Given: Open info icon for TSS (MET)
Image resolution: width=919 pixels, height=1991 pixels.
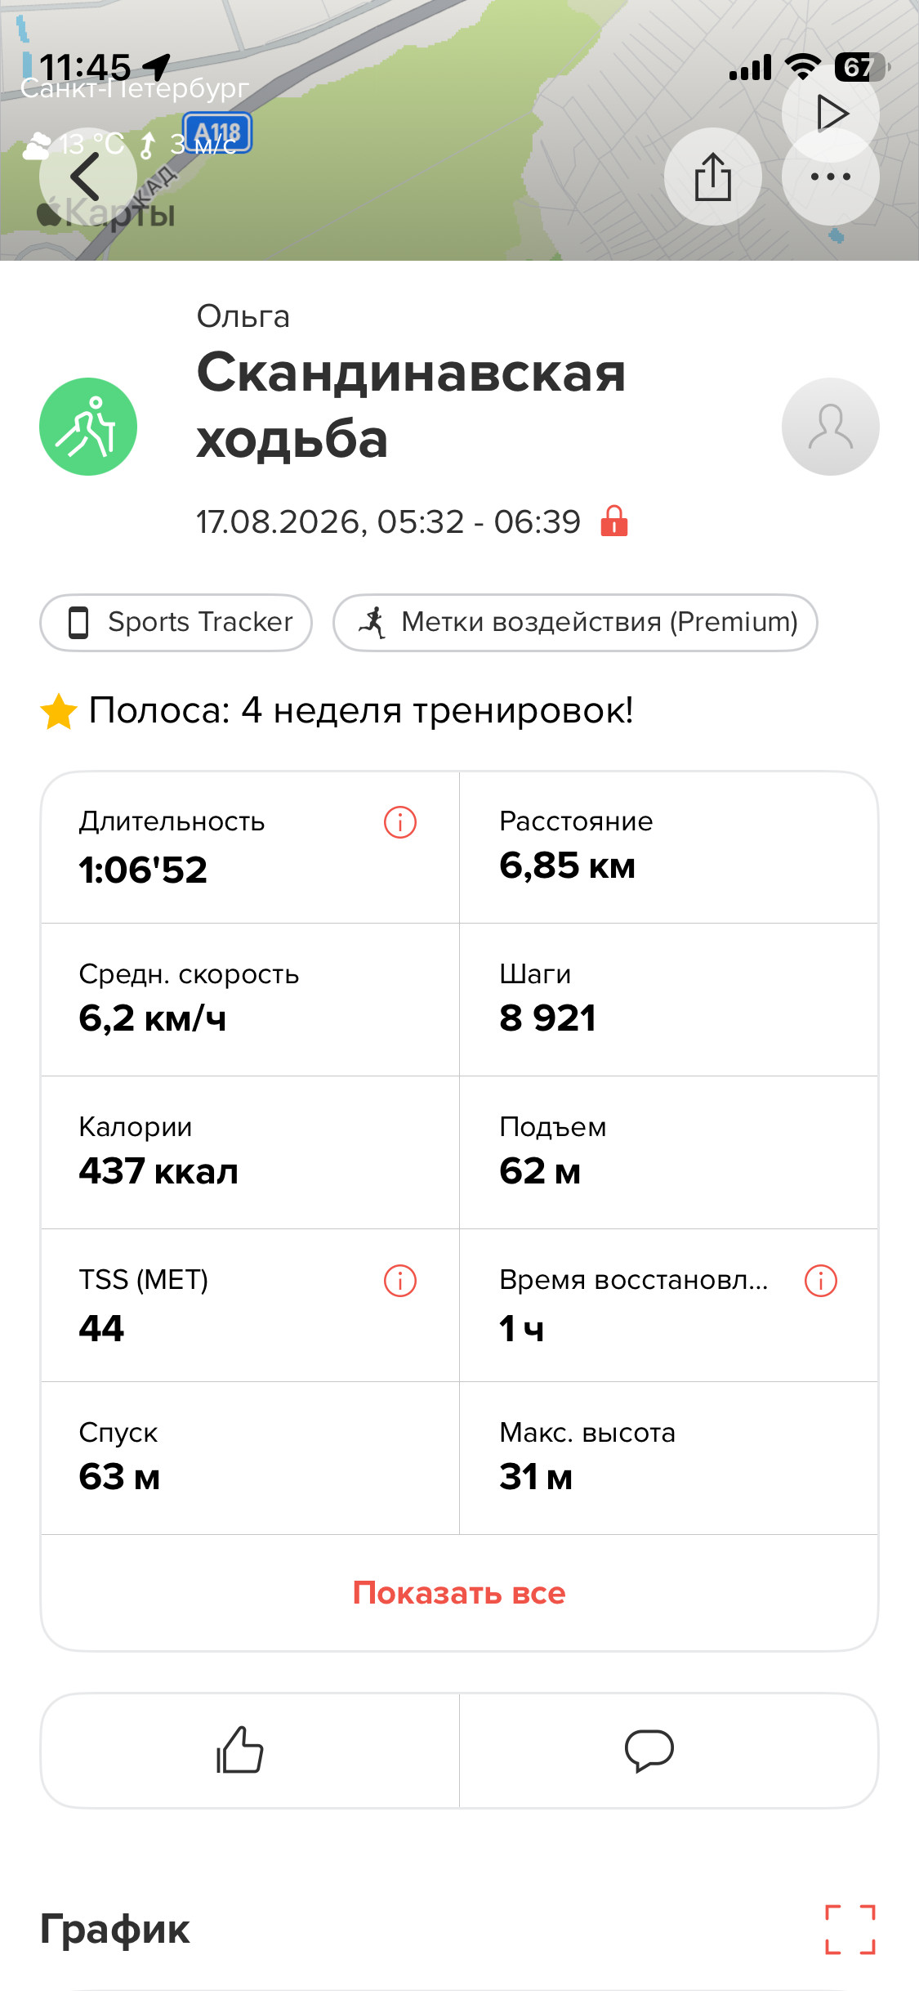Looking at the screenshot, I should point(400,1281).
